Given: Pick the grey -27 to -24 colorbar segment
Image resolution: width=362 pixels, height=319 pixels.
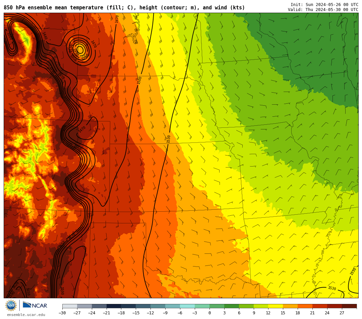Looking at the screenshot, I should coord(84,306).
